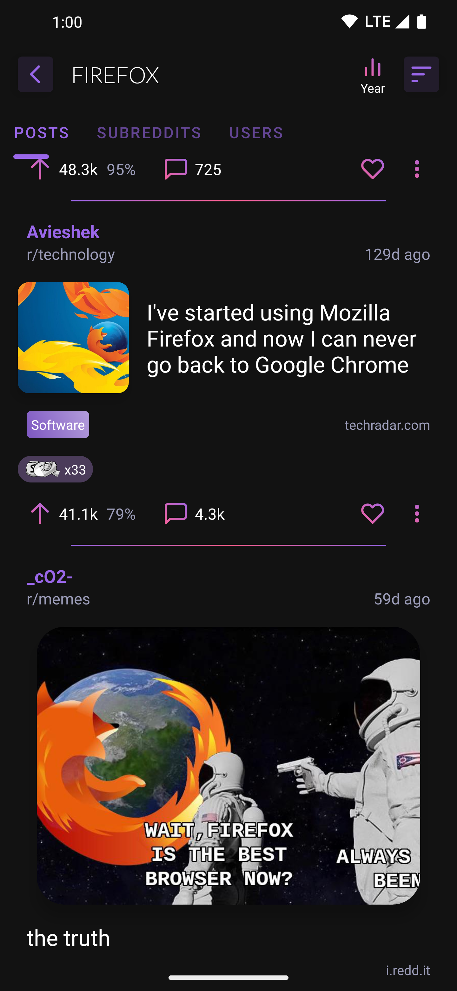Image resolution: width=457 pixels, height=991 pixels.
Task: Open the Firefox astronaut meme image
Action: click(228, 765)
